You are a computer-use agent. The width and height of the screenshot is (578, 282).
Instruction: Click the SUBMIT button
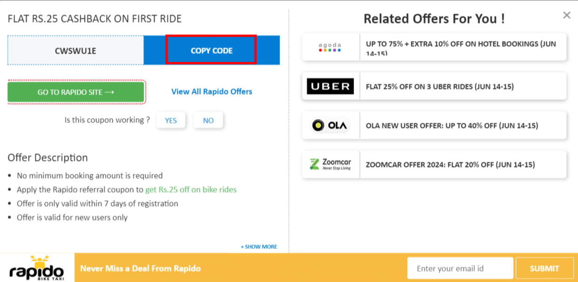pyautogui.click(x=544, y=268)
